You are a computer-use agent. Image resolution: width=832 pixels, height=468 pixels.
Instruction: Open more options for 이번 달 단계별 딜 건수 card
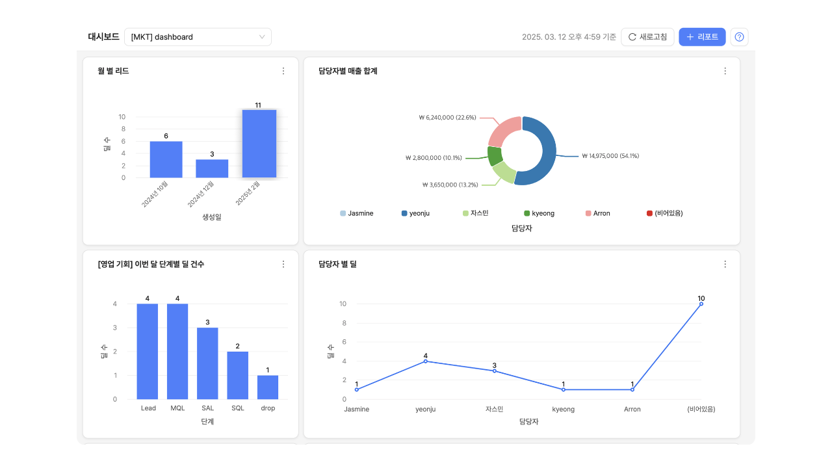[x=283, y=264]
